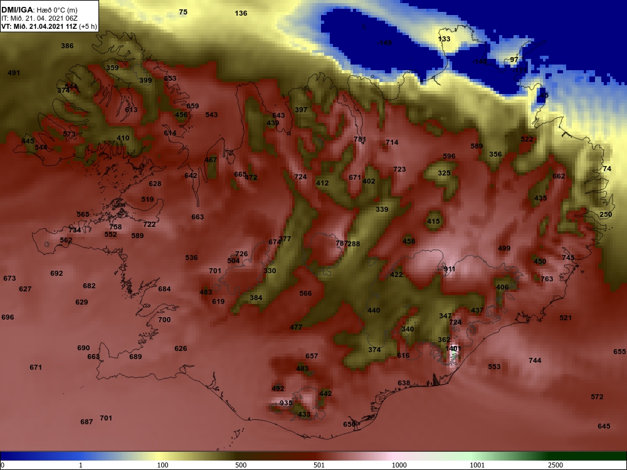Click the map value 657
627x470 pixels.
(x=312, y=356)
